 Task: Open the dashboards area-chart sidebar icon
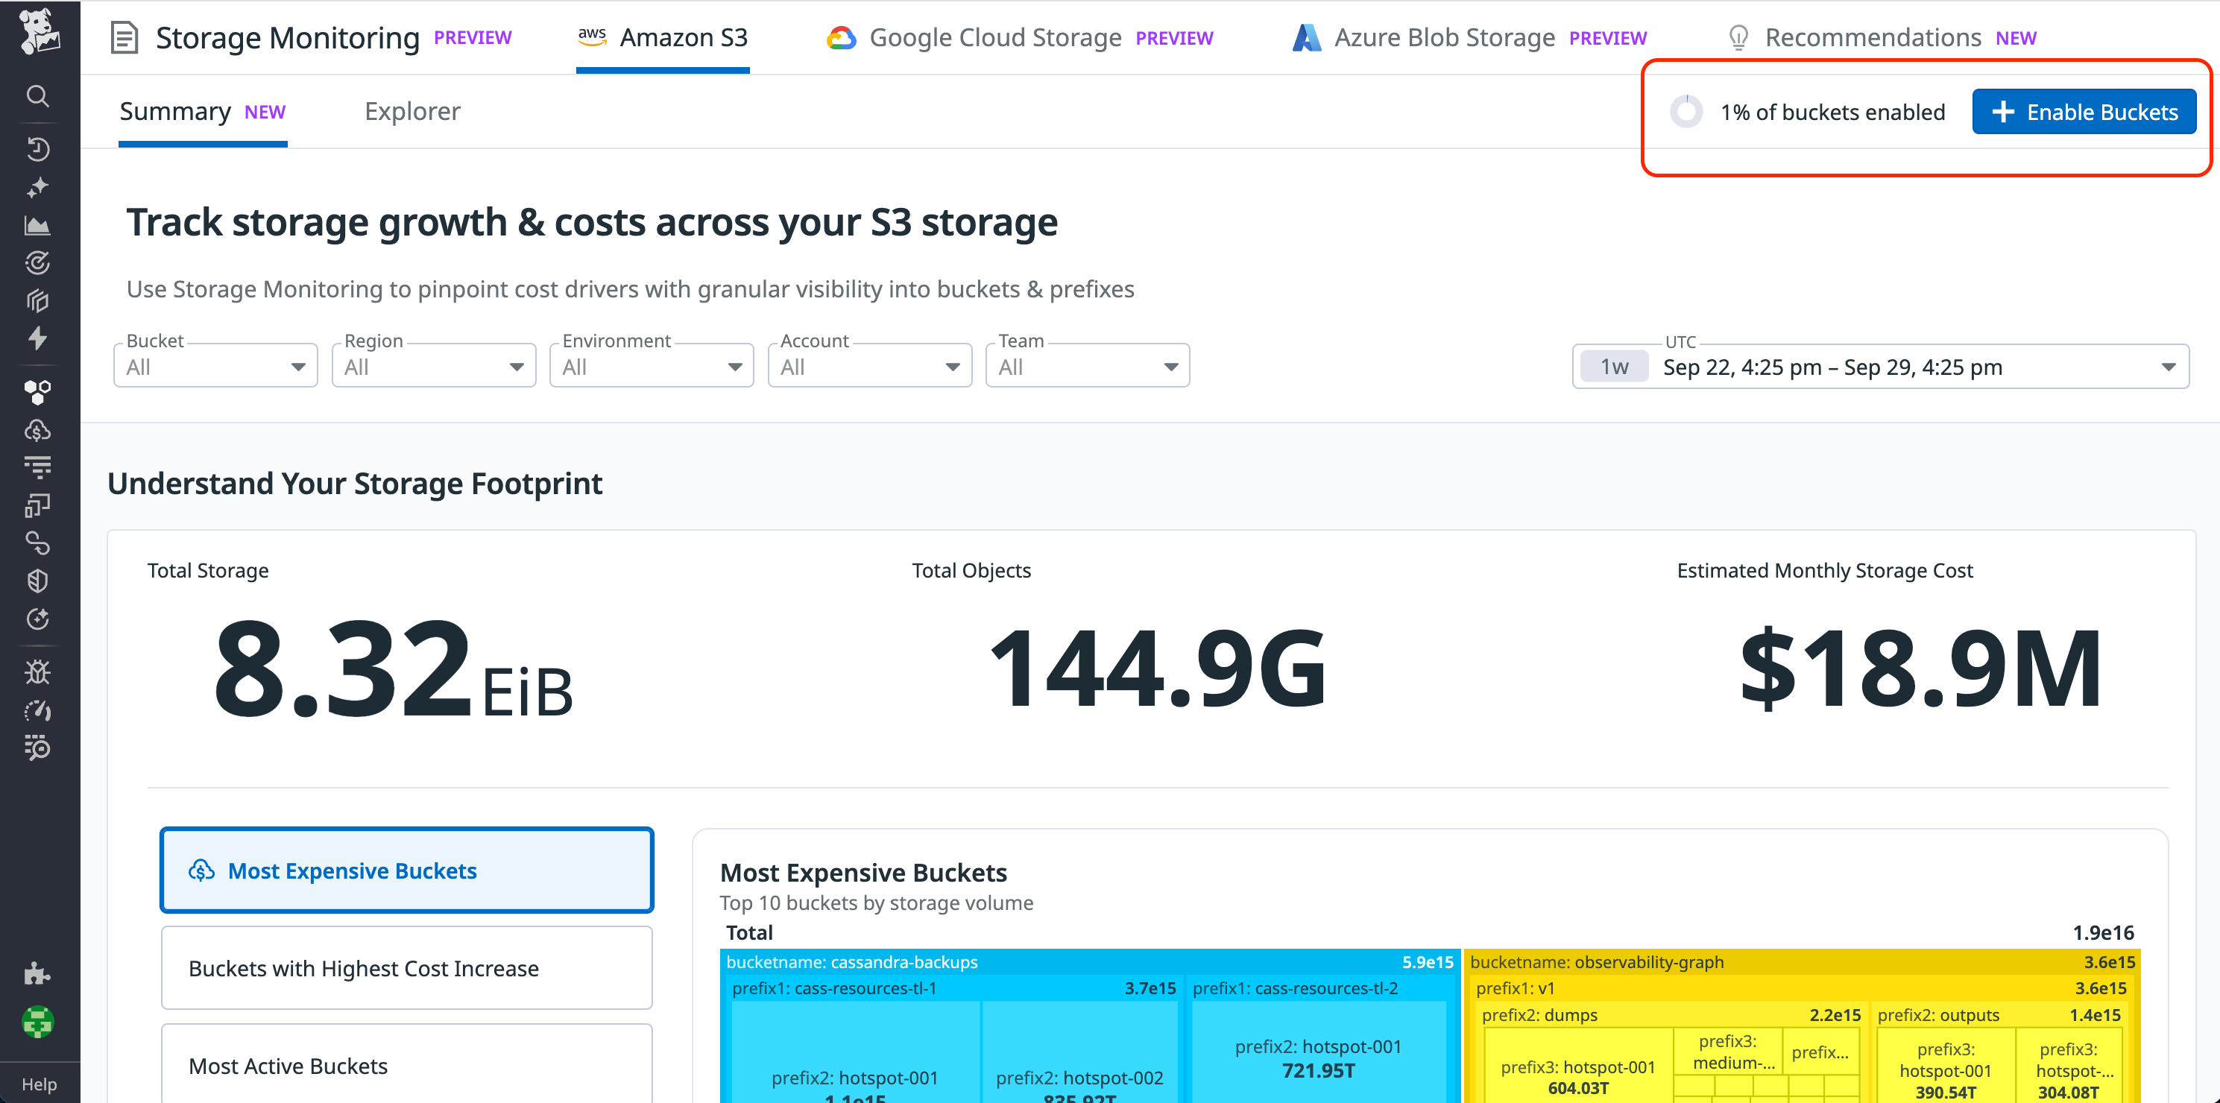[37, 226]
